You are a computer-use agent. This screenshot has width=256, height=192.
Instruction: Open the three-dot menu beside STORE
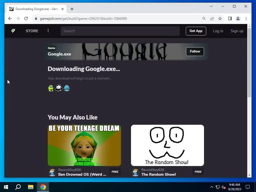click(48, 31)
